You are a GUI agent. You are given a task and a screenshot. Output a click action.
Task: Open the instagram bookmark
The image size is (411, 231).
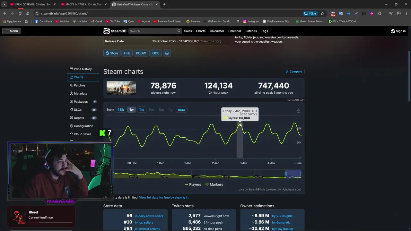[x=251, y=21]
